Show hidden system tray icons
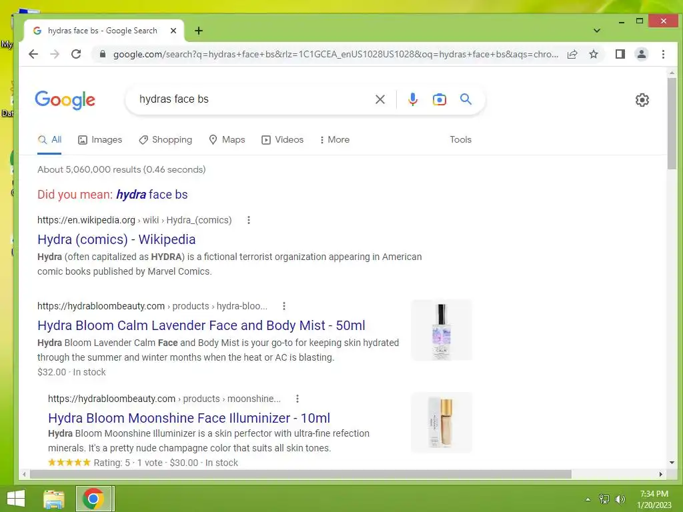Viewport: 683px width, 512px height. (588, 499)
